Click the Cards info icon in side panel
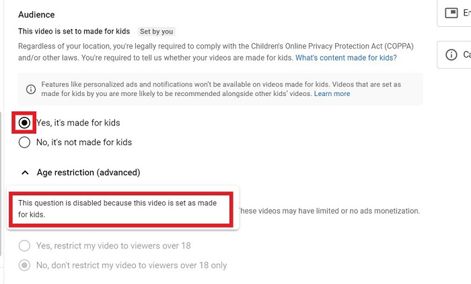 pos(451,54)
